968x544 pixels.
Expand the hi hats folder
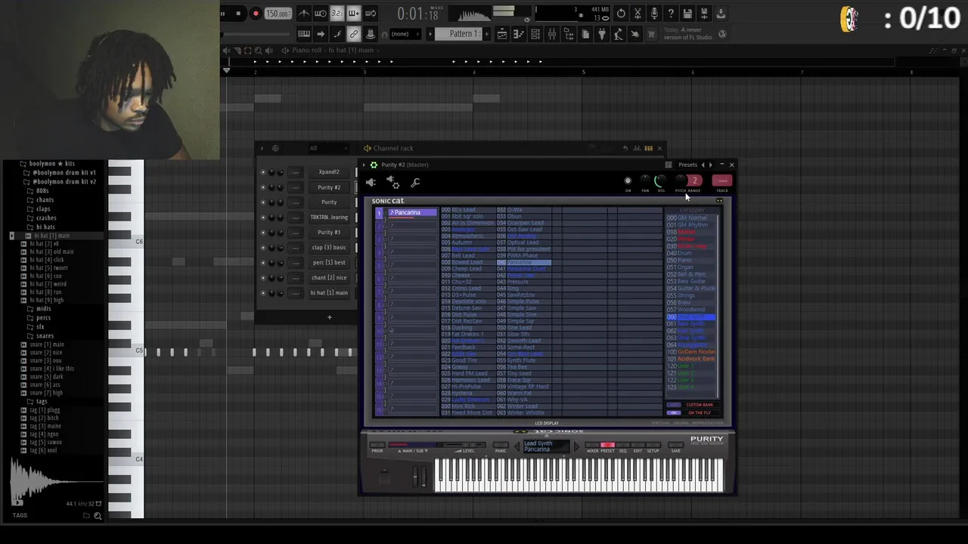coord(45,227)
